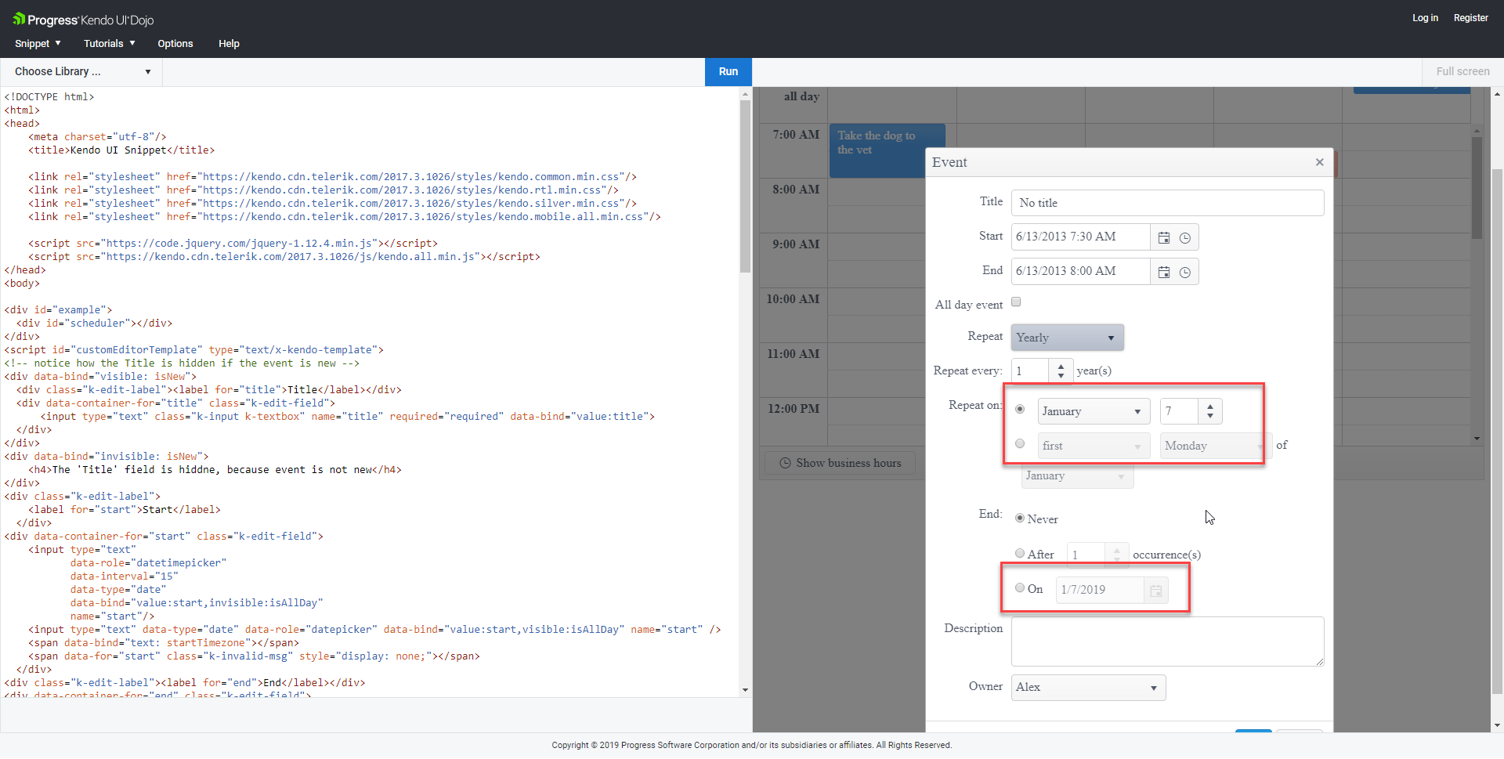Click the Register link
This screenshot has height=759, width=1504.
1470,18
